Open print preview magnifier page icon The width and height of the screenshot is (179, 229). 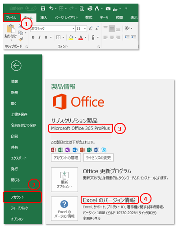tap(82, 9)
